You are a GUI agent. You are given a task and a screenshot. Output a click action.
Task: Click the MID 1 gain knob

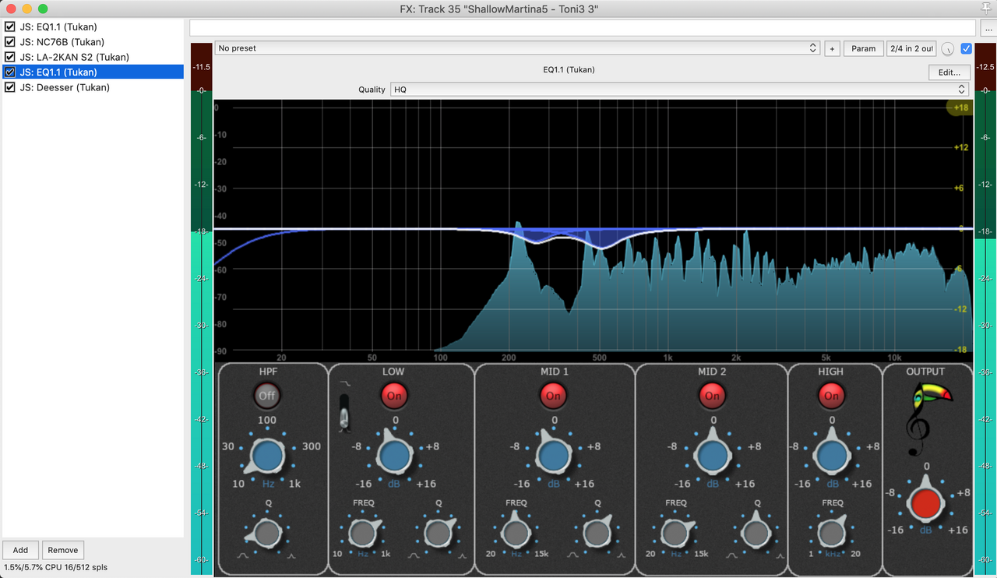[553, 456]
